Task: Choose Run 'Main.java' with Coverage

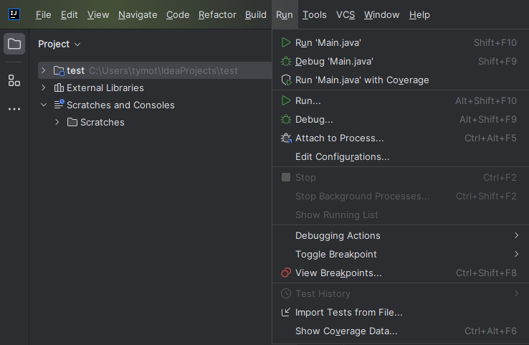Action: tap(401, 80)
